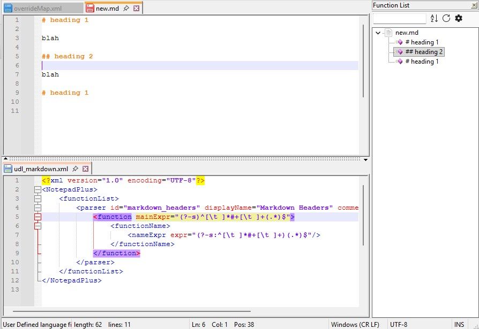Select first '# heading 1' in Function List

tap(422, 42)
